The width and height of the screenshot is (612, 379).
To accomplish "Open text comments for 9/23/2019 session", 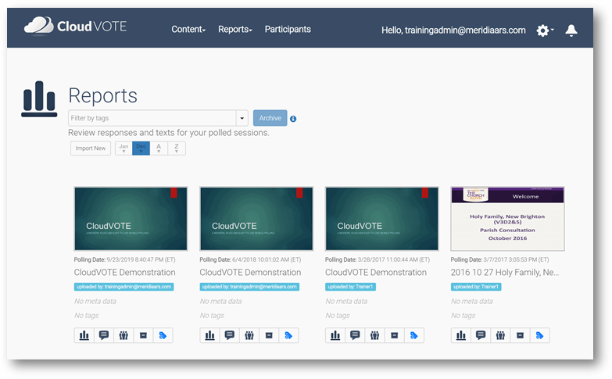I will tap(104, 335).
